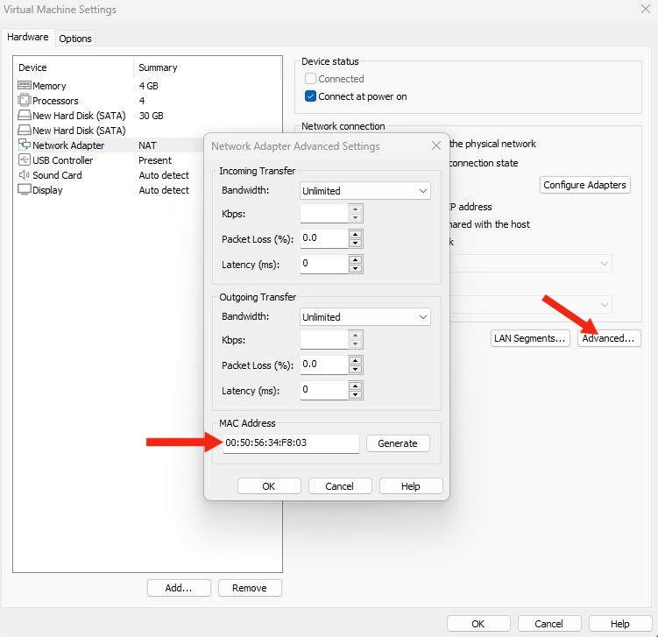
Task: Switch to the Options tab
Action: coord(75,39)
